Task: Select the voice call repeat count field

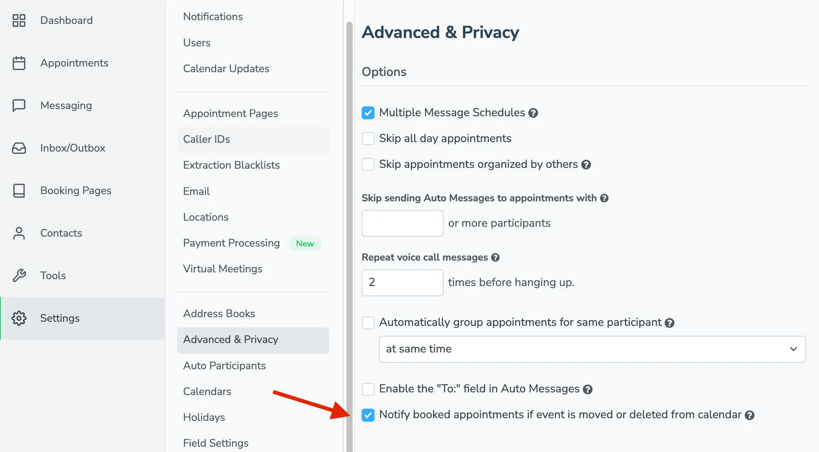Action: coord(402,283)
